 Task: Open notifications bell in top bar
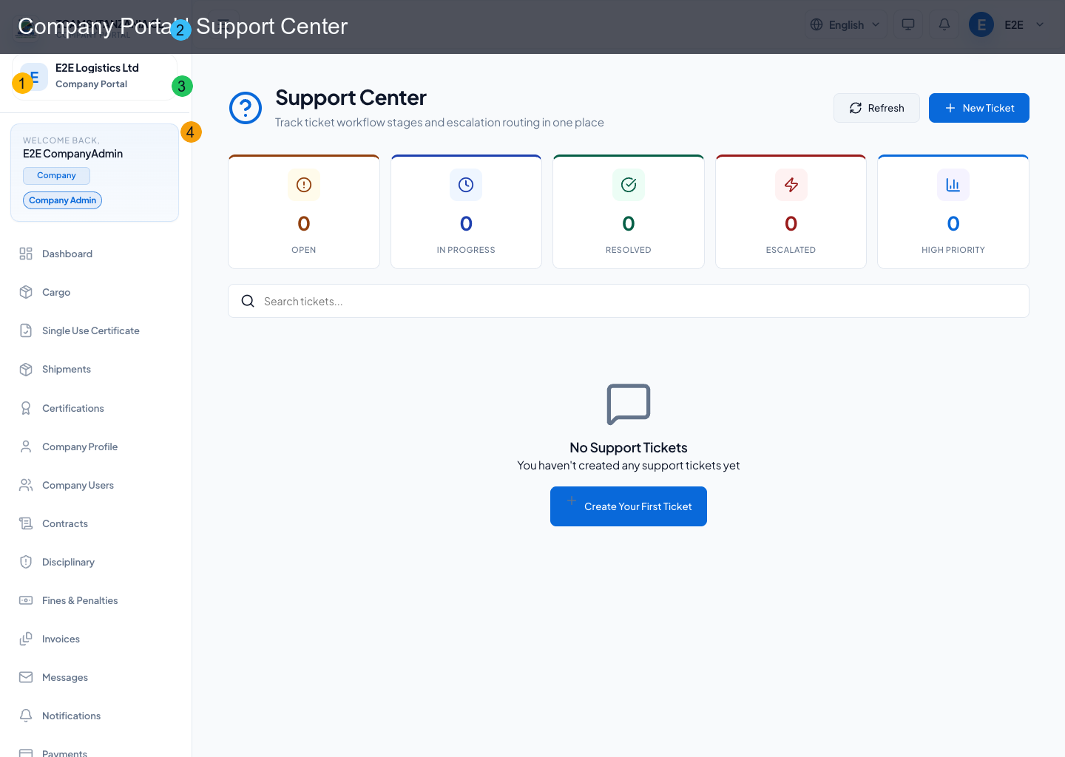[x=944, y=24]
